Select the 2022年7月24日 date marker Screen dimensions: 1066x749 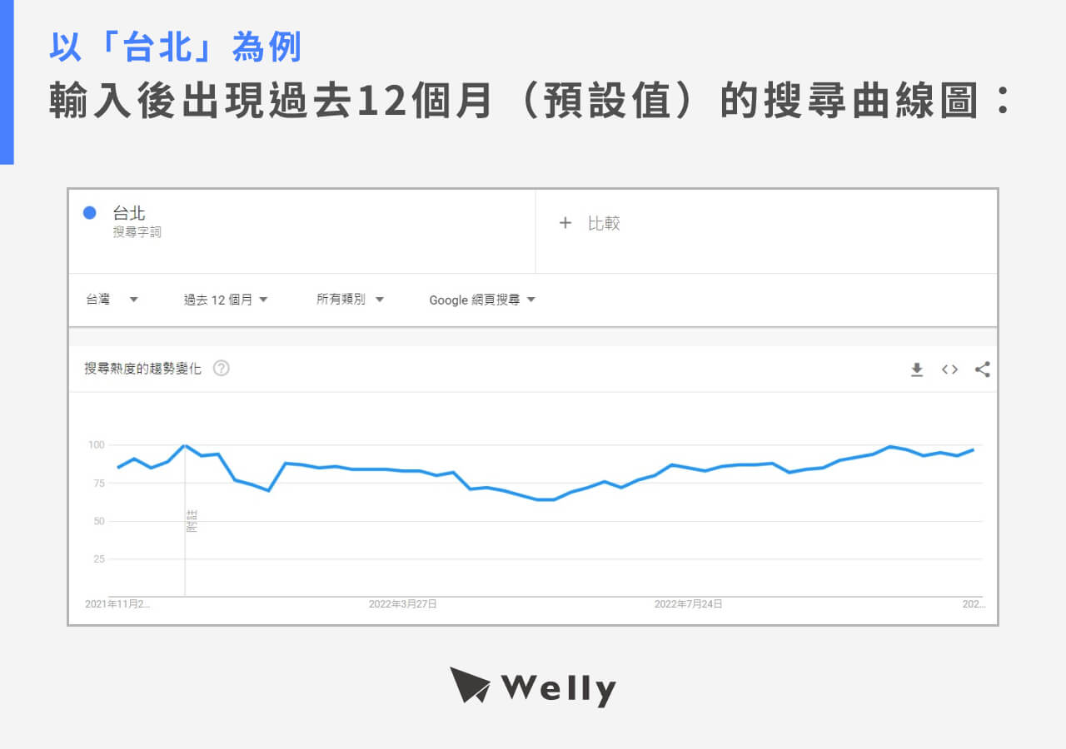(690, 605)
